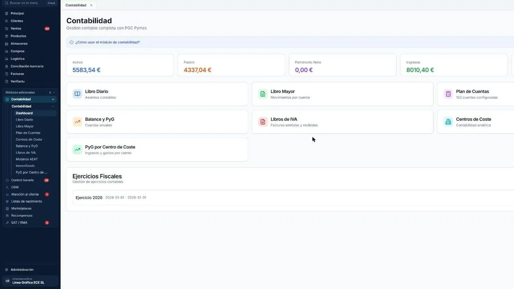This screenshot has height=289, width=514.
Task: Click the SAT / RMA wrench icon
Action: pyautogui.click(x=7, y=222)
